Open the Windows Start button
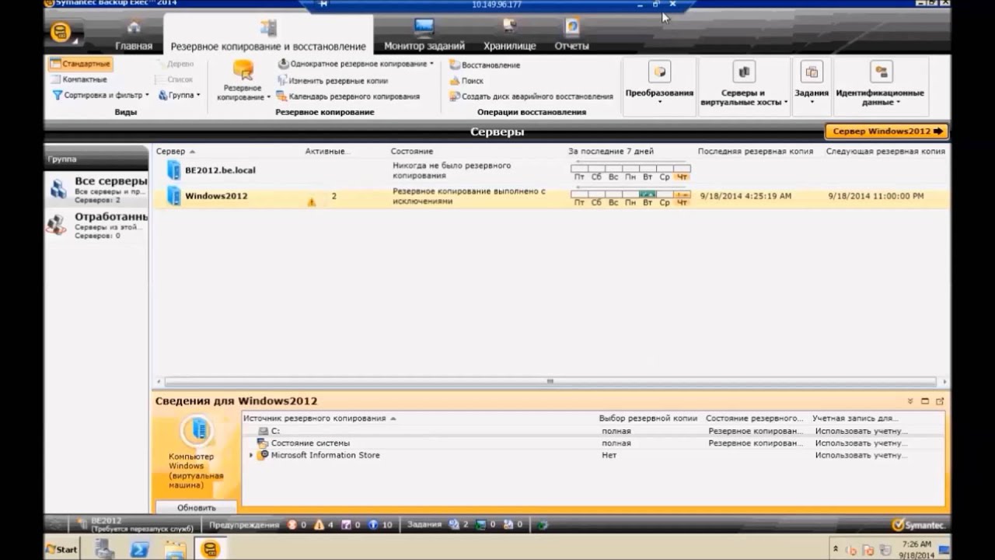Viewport: 995px width, 560px height. [61, 549]
